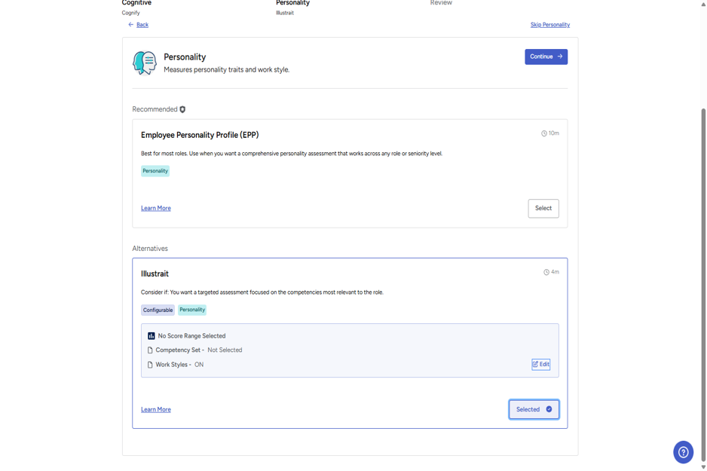Click the Work Styles document icon
The image size is (707, 471).
click(150, 365)
